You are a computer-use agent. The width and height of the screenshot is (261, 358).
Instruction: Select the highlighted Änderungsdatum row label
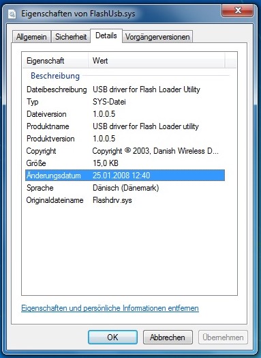54,176
